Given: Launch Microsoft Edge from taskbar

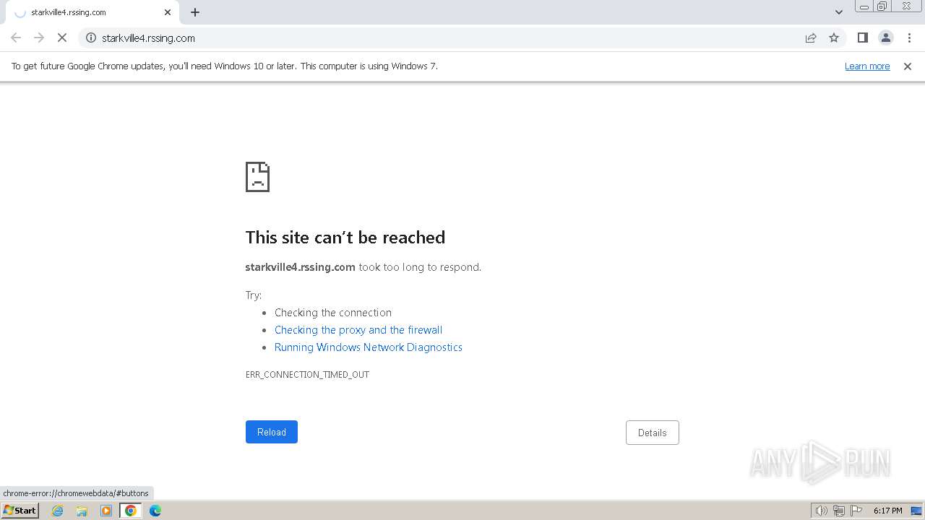Looking at the screenshot, I should point(155,511).
